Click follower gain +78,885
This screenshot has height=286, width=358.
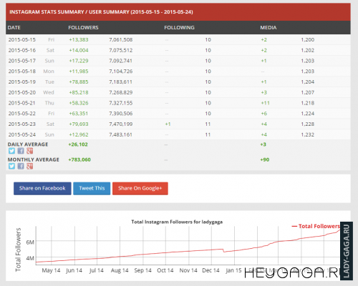79,82
